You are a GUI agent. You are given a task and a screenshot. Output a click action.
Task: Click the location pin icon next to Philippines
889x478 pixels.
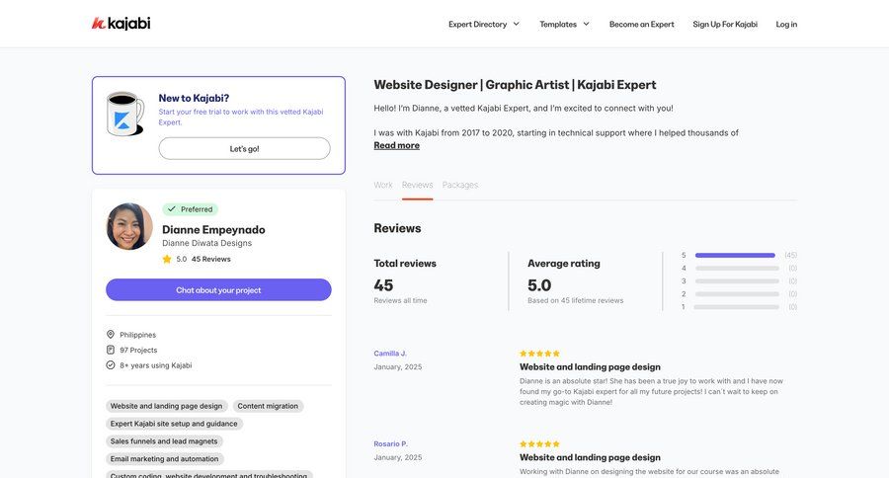111,335
